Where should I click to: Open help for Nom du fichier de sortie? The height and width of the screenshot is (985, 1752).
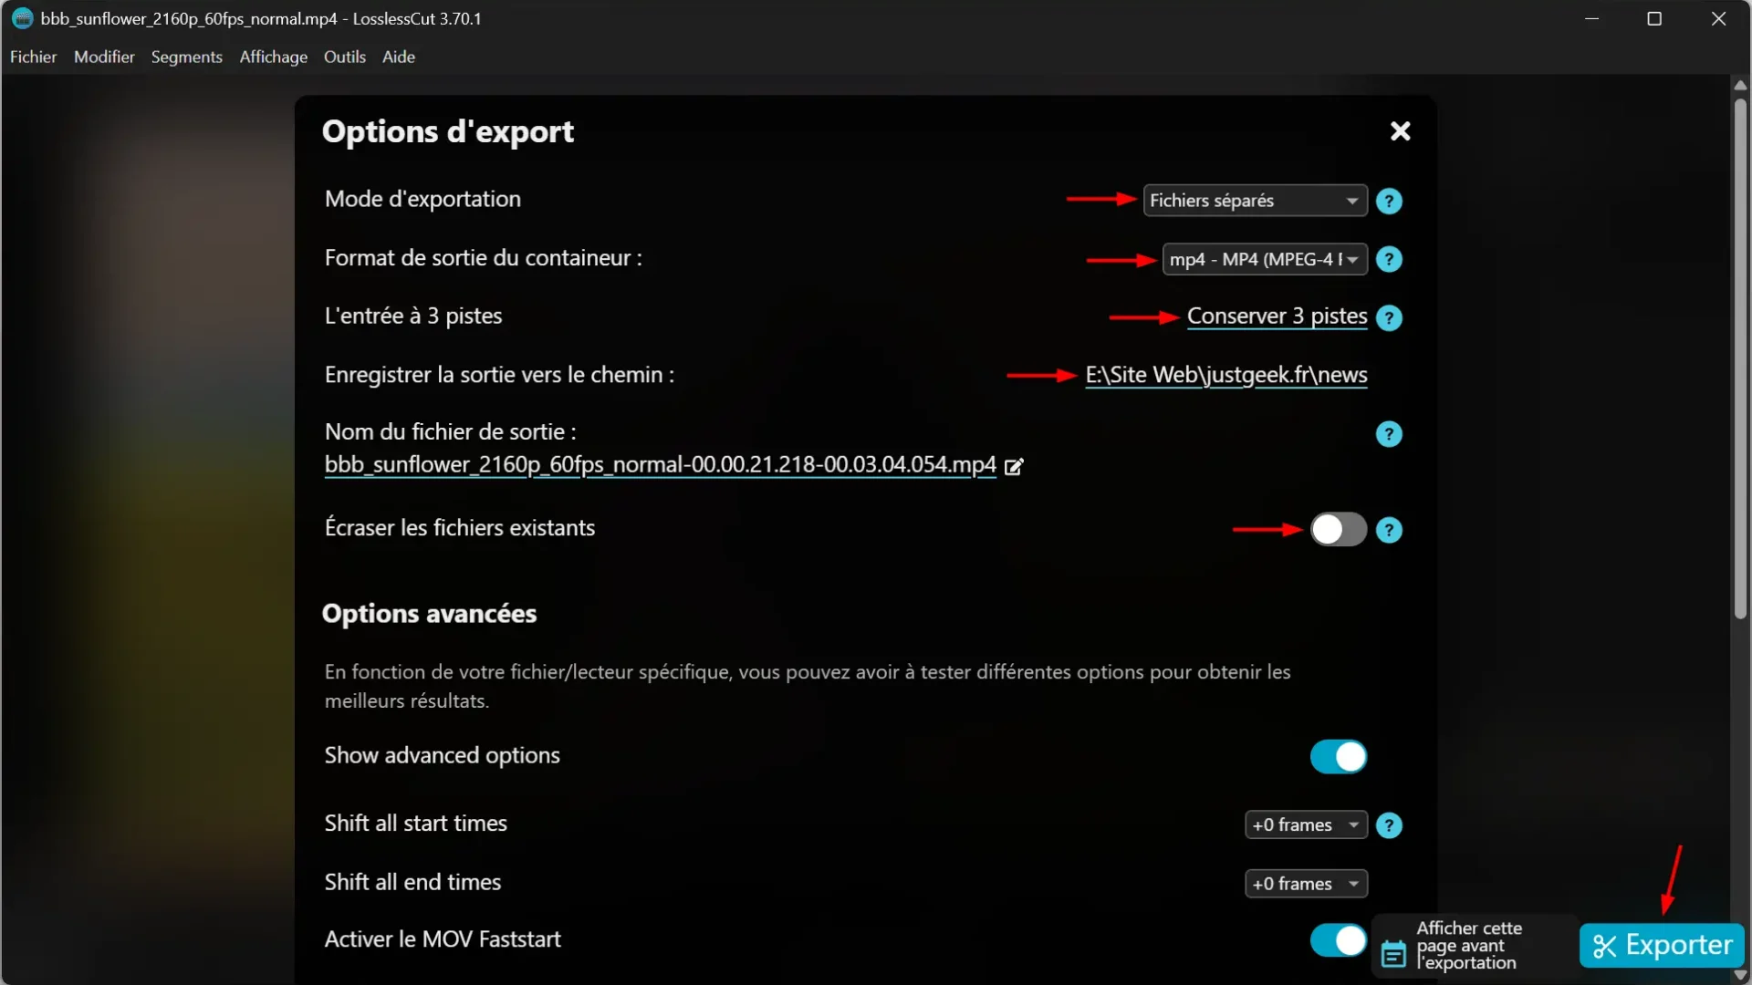click(1389, 434)
